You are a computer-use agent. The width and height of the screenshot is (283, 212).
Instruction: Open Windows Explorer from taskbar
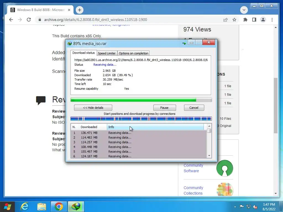[x=42, y=206]
